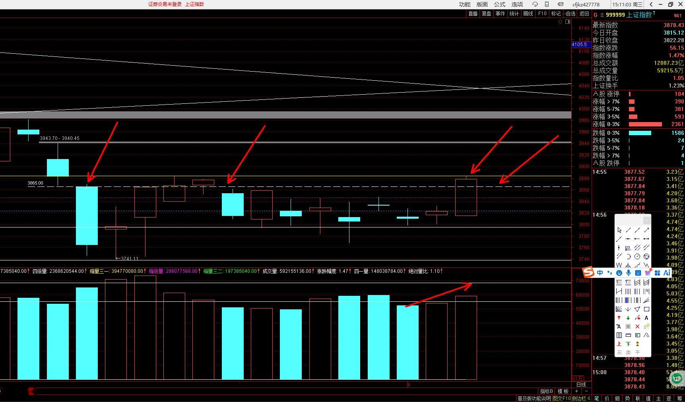The width and height of the screenshot is (685, 402).
Task: Open F10 company info
Action: [x=542, y=14]
